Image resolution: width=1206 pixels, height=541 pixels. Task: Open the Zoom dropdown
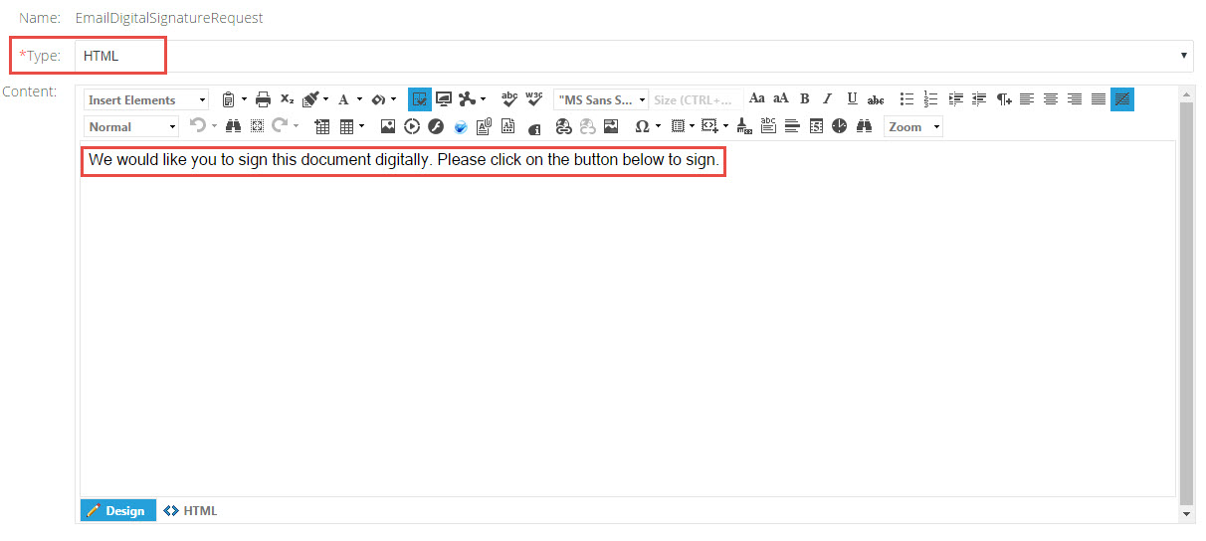912,126
